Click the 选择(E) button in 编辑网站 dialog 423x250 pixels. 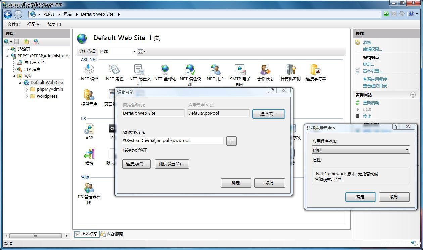click(x=269, y=114)
